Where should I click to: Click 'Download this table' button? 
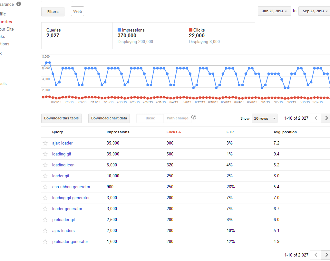(x=61, y=118)
